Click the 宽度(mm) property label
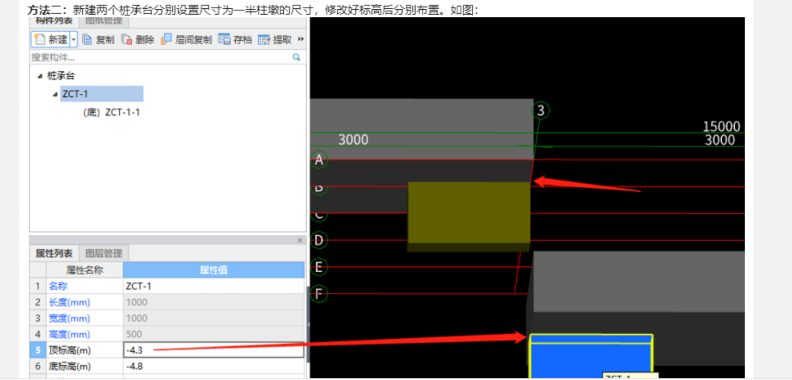This screenshot has height=380, width=792. click(70, 318)
